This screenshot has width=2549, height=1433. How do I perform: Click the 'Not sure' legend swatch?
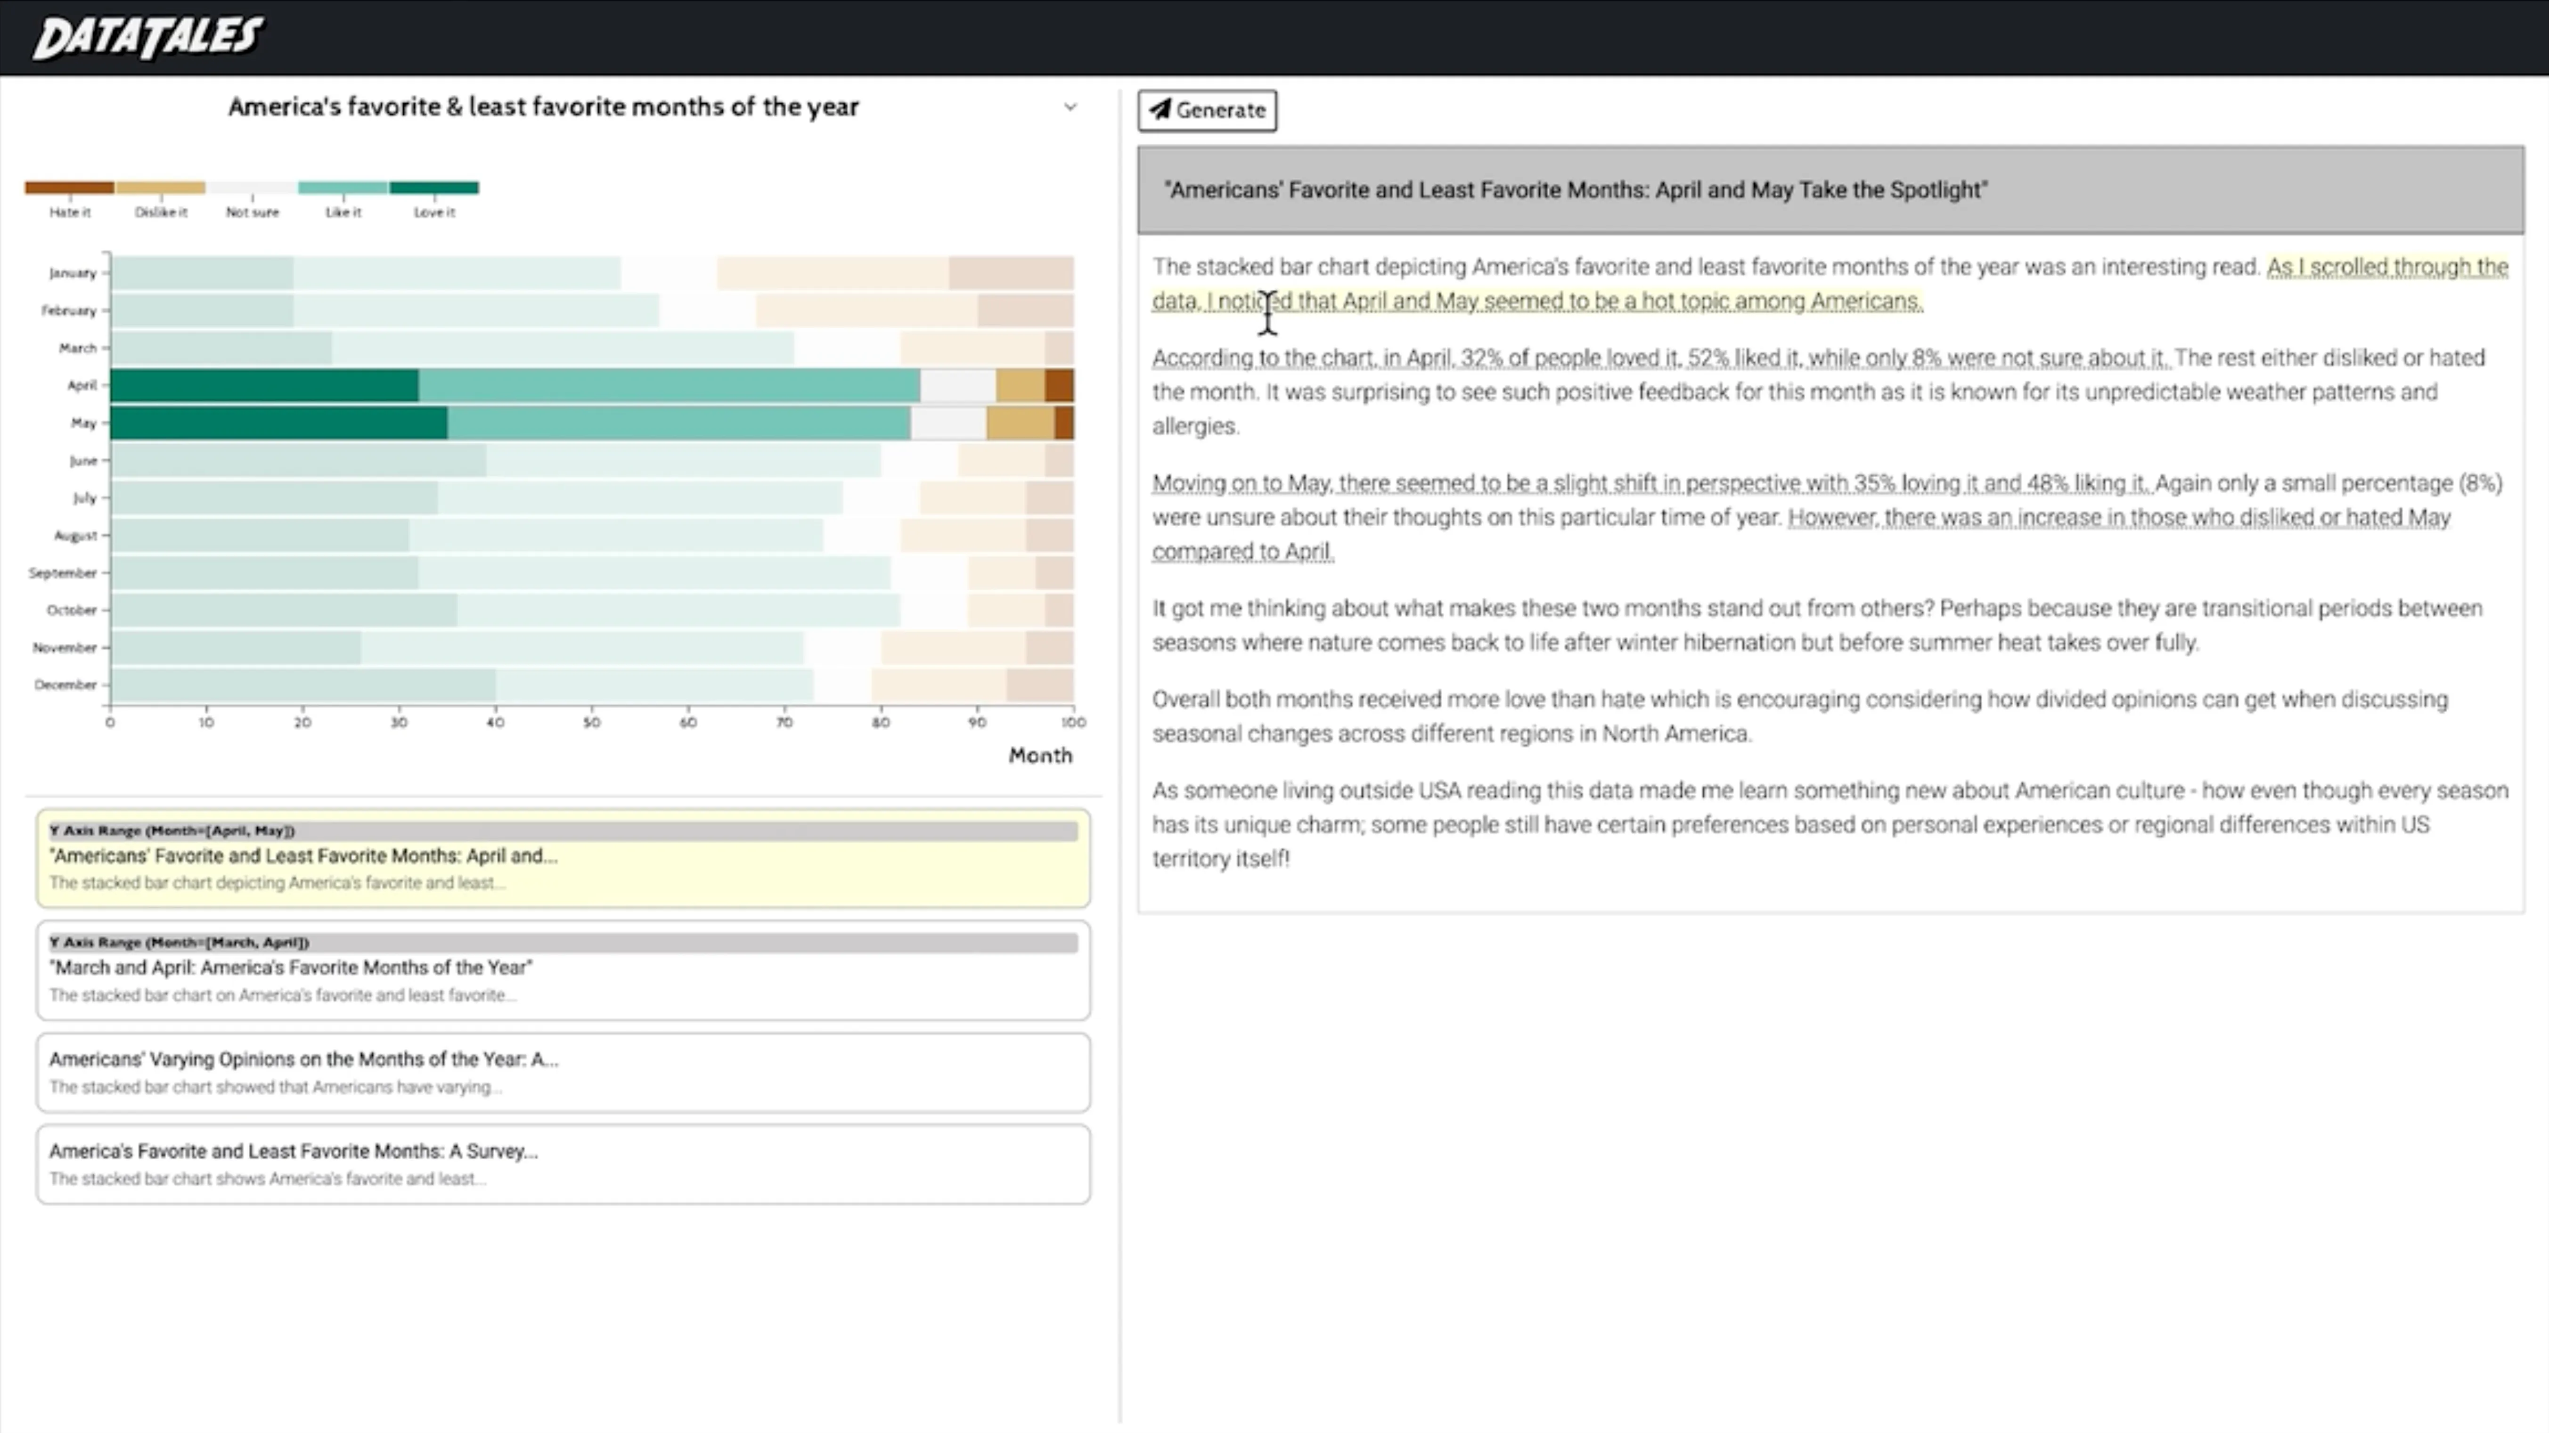point(251,187)
